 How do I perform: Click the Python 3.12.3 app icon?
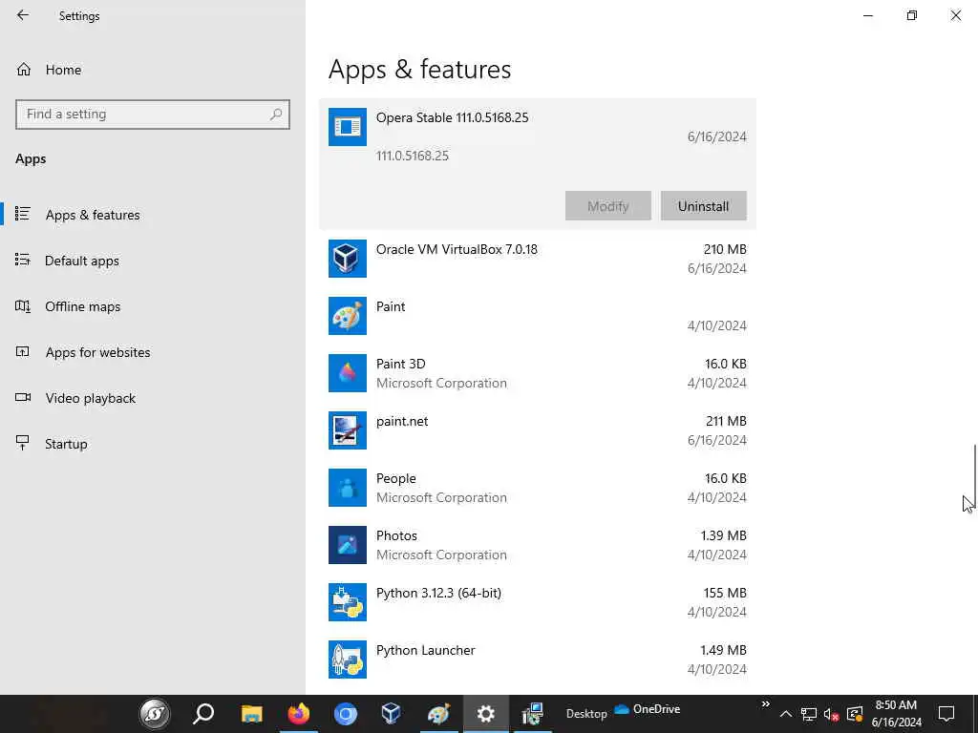tap(348, 602)
